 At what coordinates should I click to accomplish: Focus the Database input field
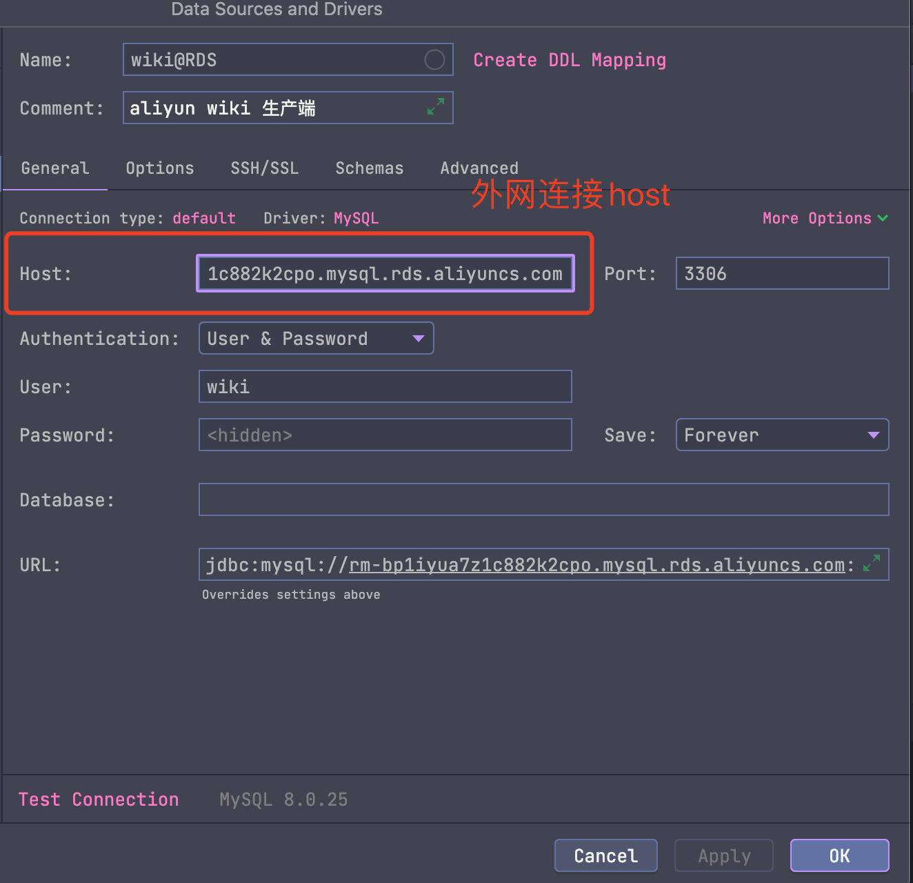click(544, 499)
